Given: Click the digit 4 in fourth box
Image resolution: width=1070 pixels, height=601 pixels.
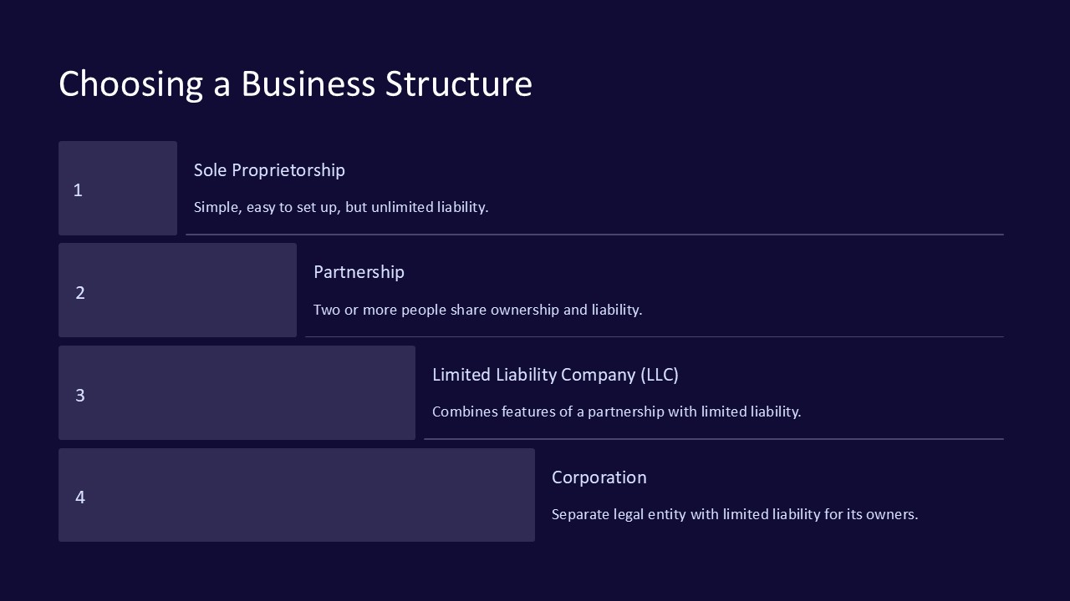Looking at the screenshot, I should tap(80, 497).
